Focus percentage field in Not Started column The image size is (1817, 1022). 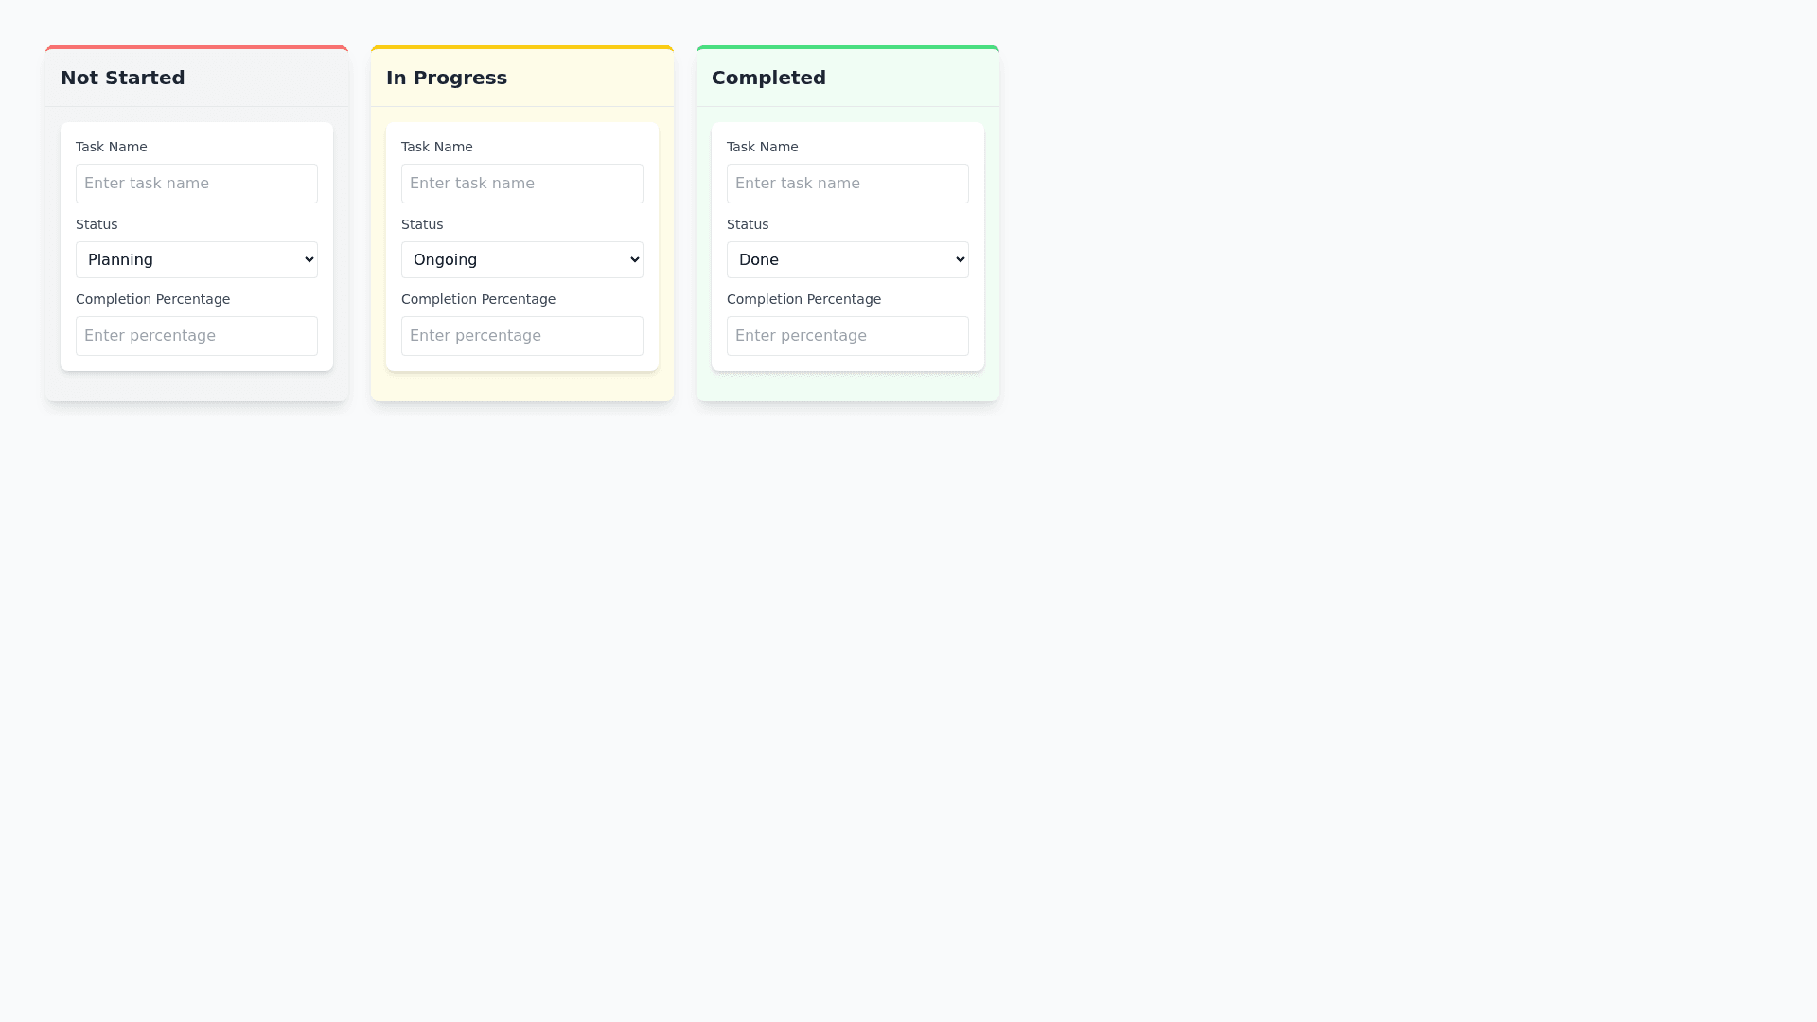(x=196, y=336)
